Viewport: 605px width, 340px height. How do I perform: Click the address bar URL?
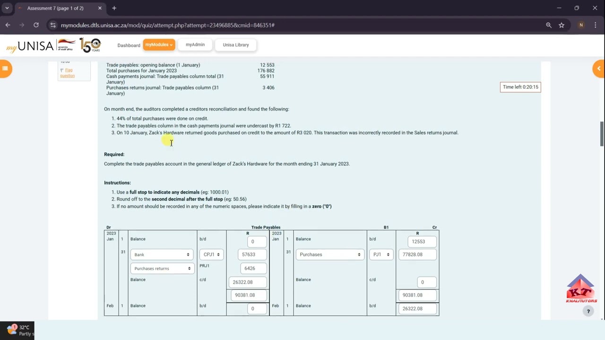coord(168,25)
